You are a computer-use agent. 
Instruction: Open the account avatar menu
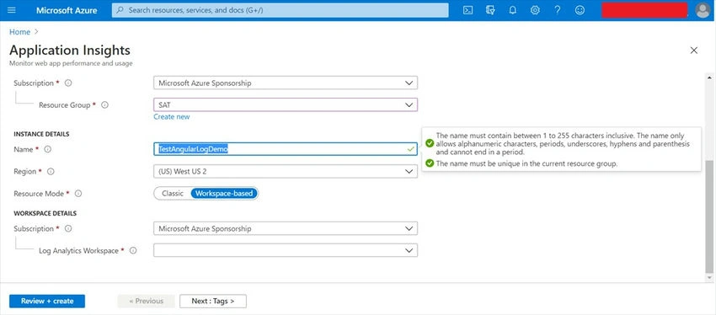(703, 10)
